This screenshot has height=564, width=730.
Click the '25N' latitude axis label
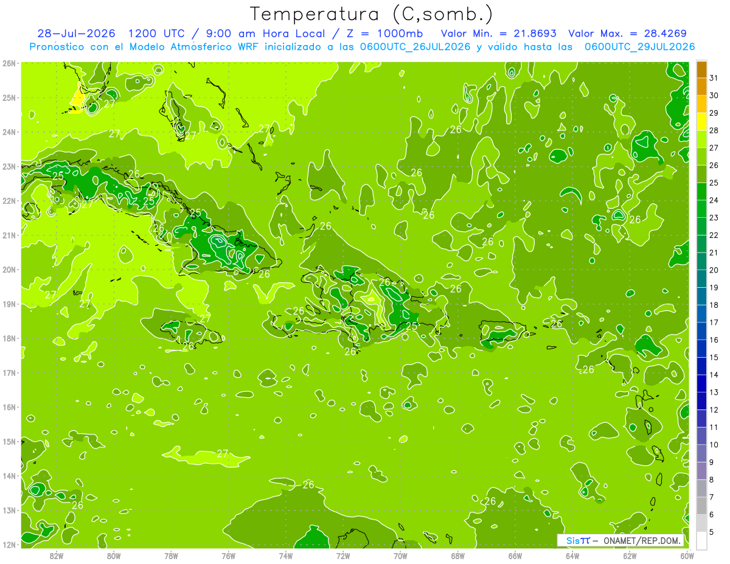point(10,97)
